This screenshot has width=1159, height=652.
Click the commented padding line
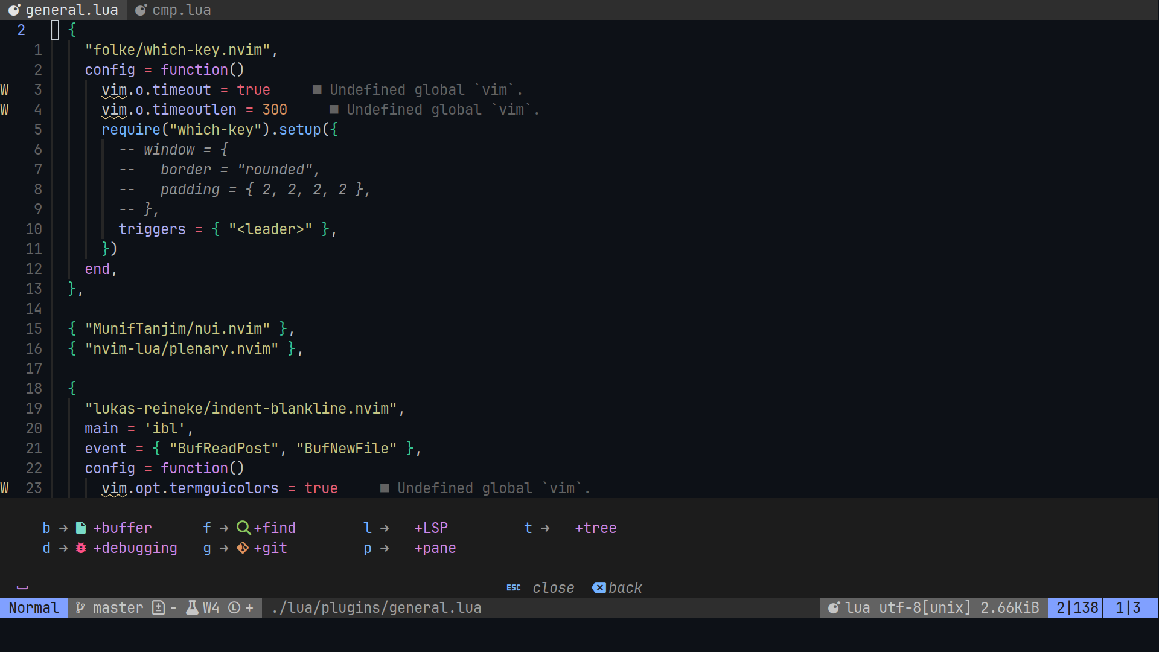pos(244,190)
